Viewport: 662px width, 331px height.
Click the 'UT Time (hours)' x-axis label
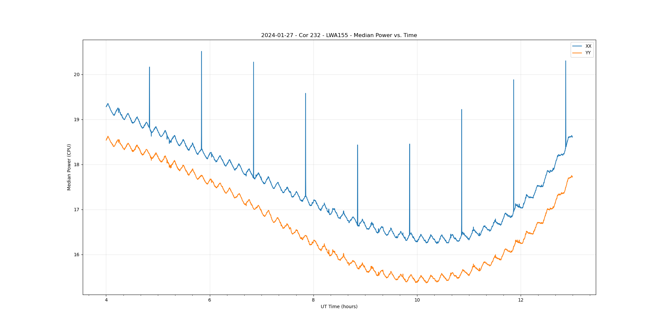339,307
